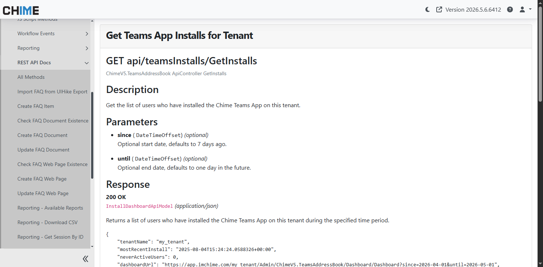Screen dimensions: 543x267
Task: Open the external link icon beside Version
Action: click(x=439, y=10)
